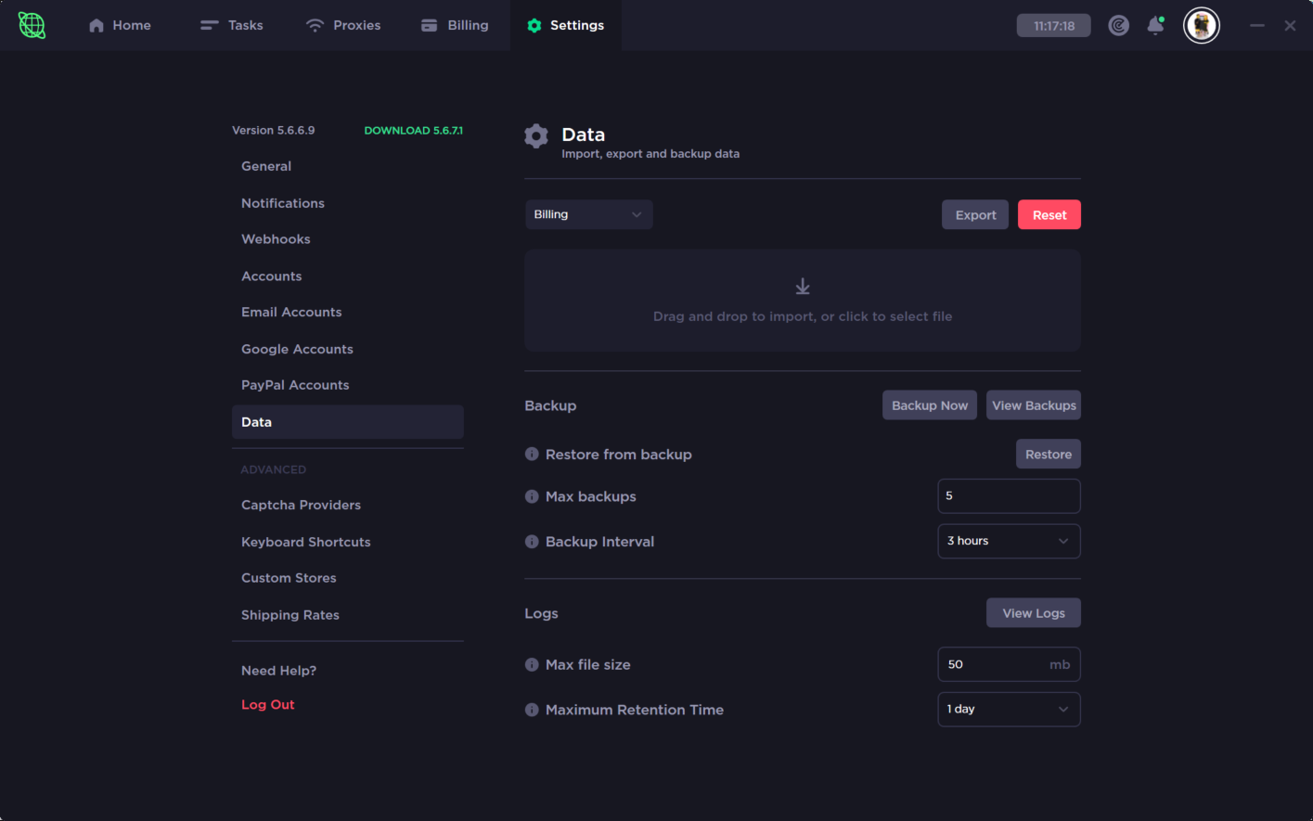Open the Proxies tab
Screen dimensions: 1313x821
[343, 25]
